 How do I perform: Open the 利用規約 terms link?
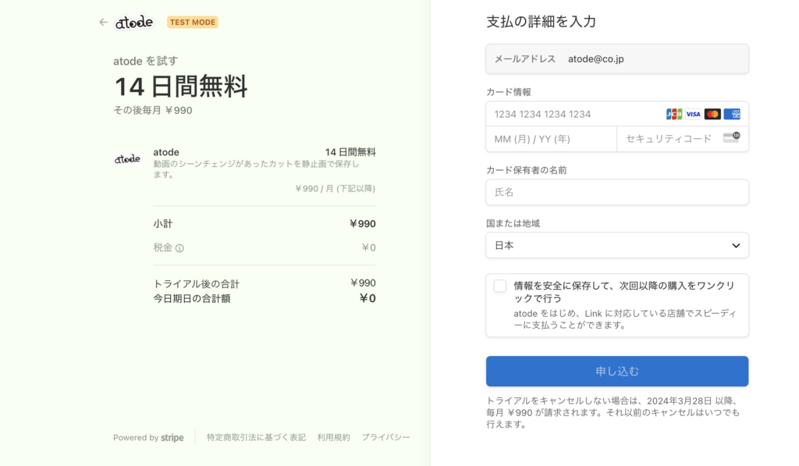click(333, 437)
